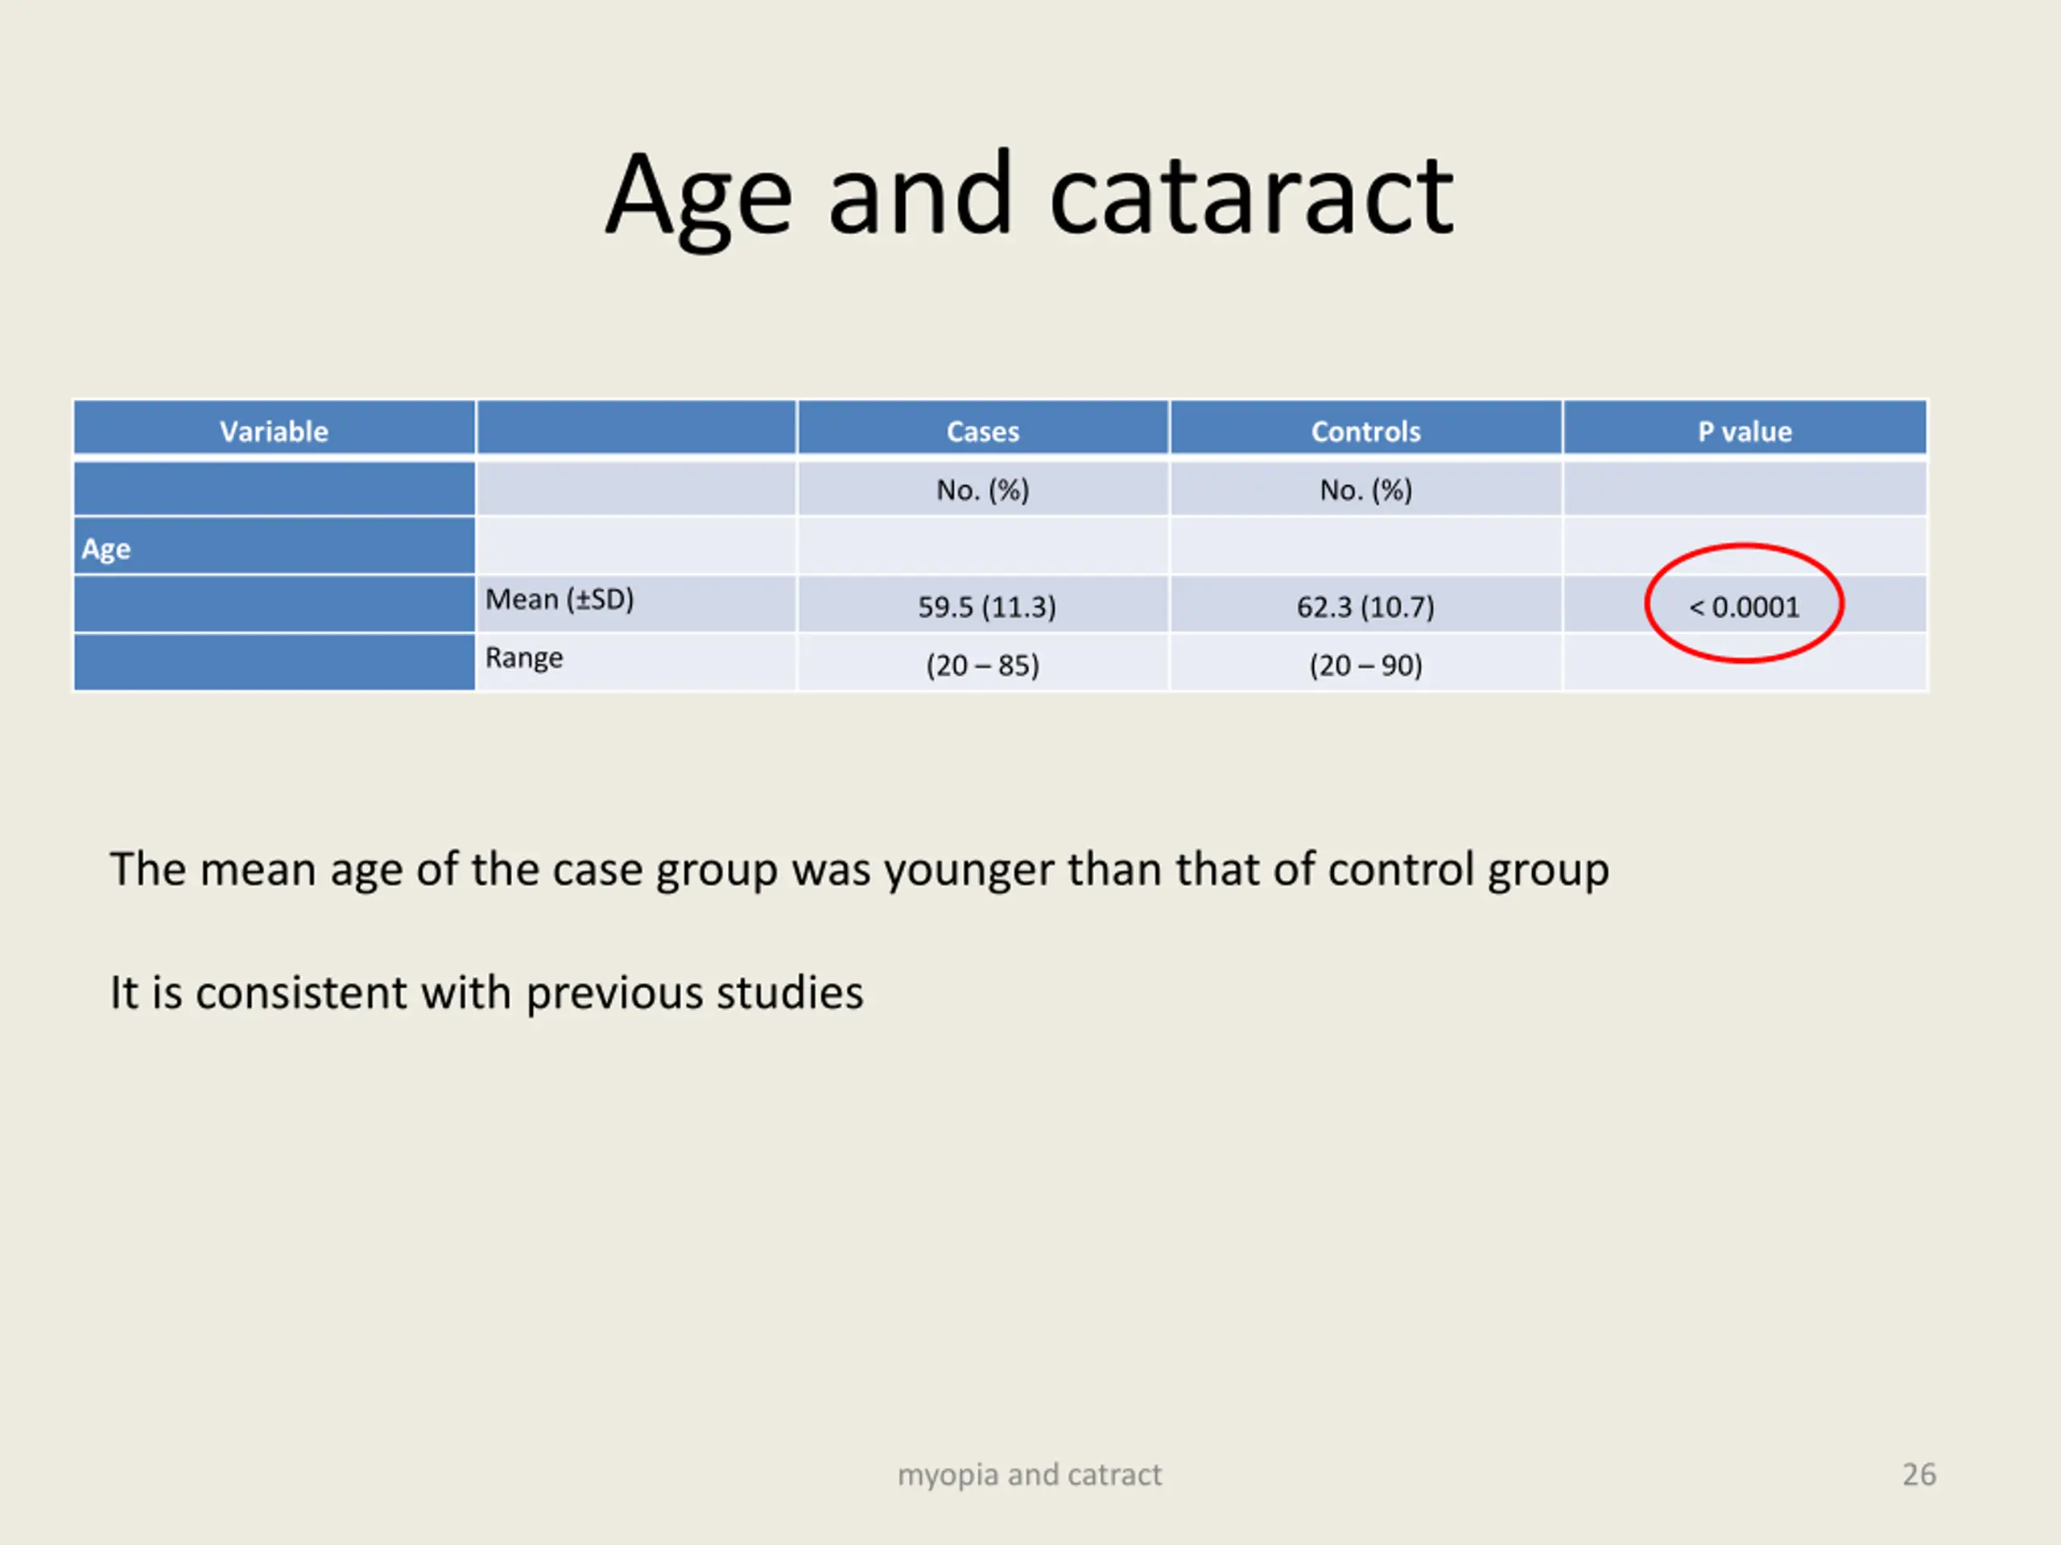Click the Range row label

[x=523, y=657]
